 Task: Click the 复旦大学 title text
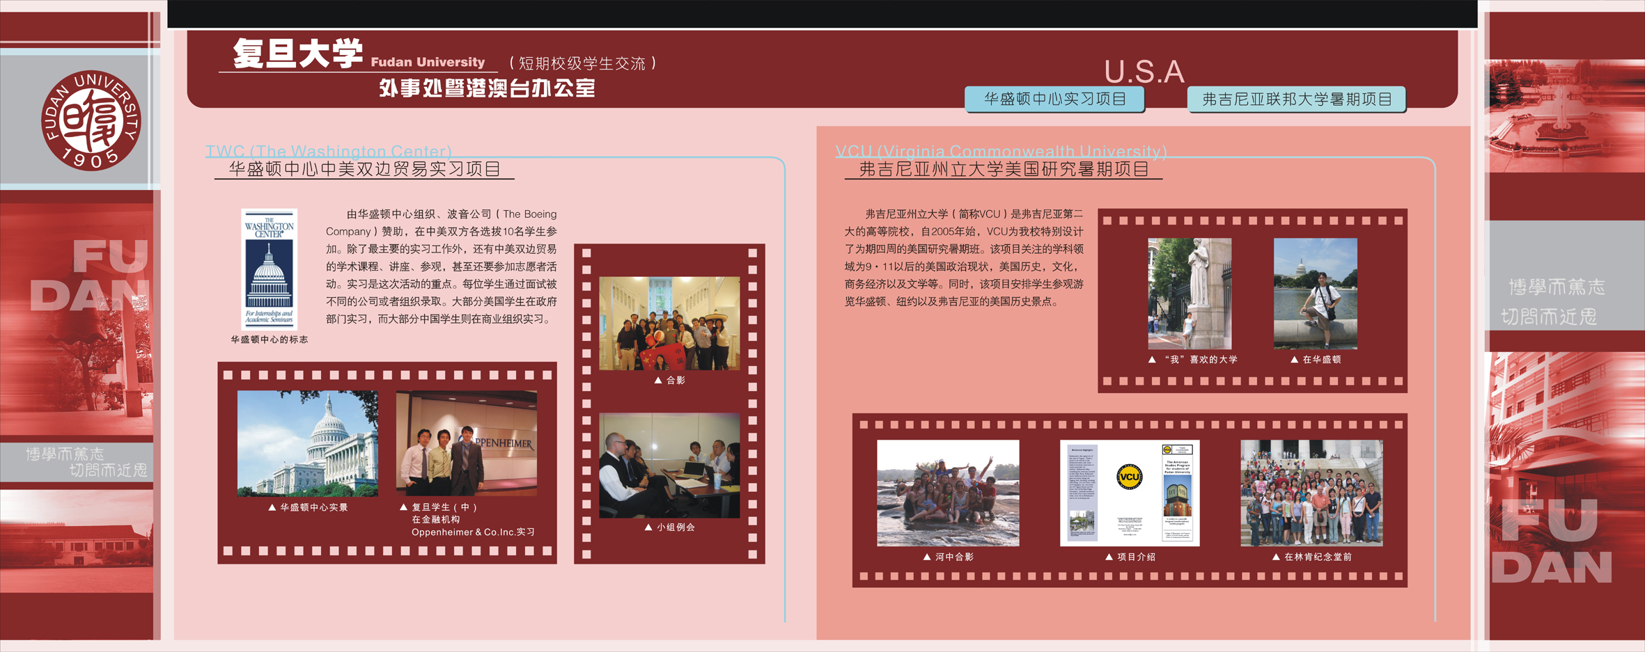[x=298, y=54]
